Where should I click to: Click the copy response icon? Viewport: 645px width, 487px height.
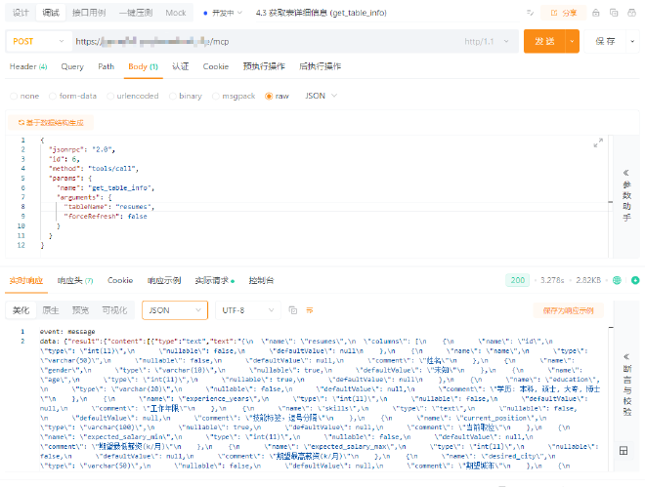coord(293,309)
